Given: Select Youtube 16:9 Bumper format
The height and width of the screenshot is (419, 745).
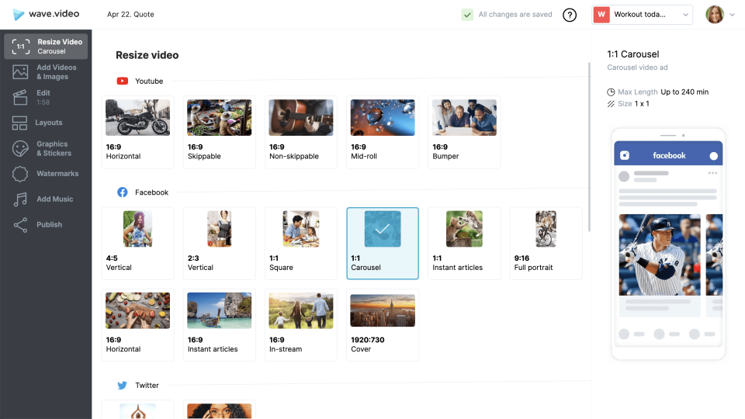Looking at the screenshot, I should (464, 132).
